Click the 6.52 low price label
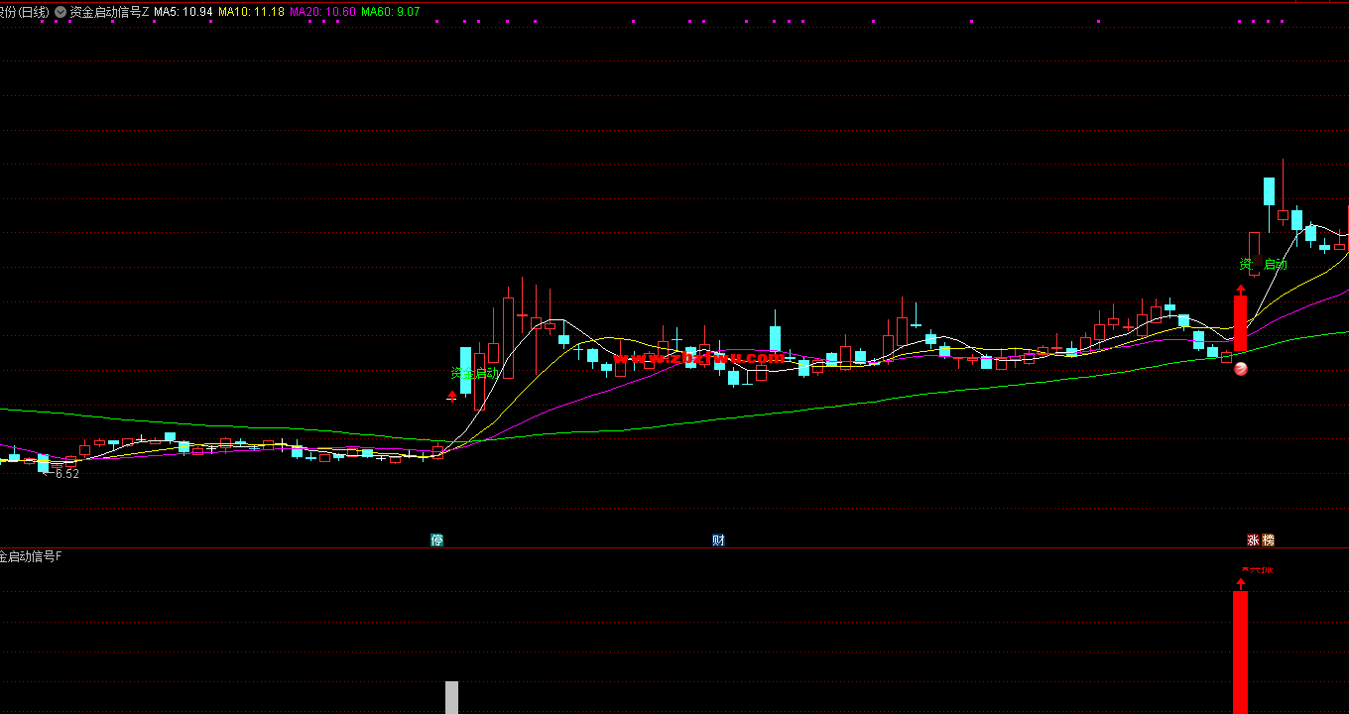Image resolution: width=1349 pixels, height=714 pixels. (x=66, y=474)
